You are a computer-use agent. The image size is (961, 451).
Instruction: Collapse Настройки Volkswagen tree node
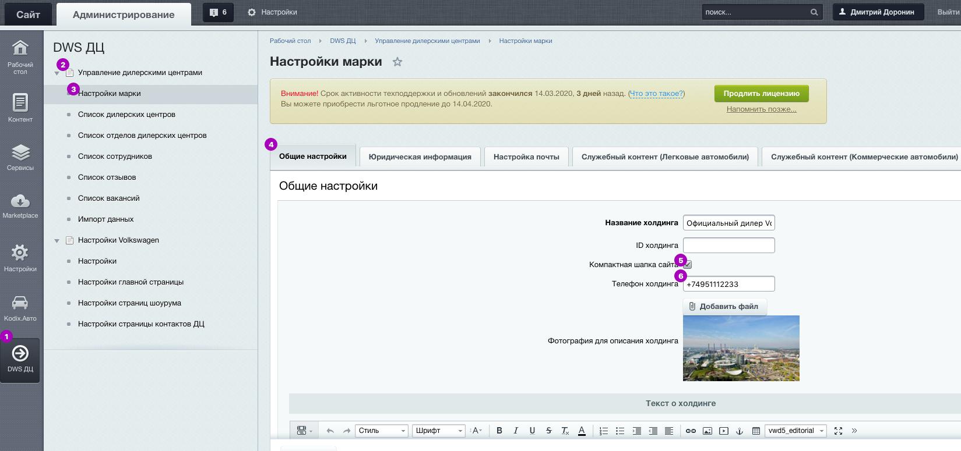57,240
